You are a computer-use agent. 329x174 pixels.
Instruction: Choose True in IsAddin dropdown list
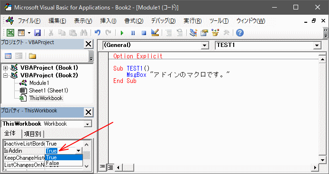click(x=64, y=157)
